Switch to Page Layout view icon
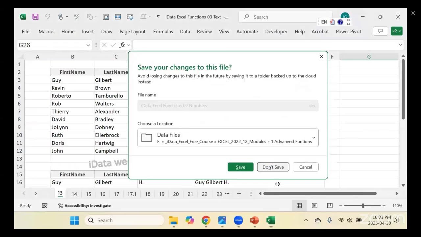The width and height of the screenshot is (421, 237). (x=314, y=205)
